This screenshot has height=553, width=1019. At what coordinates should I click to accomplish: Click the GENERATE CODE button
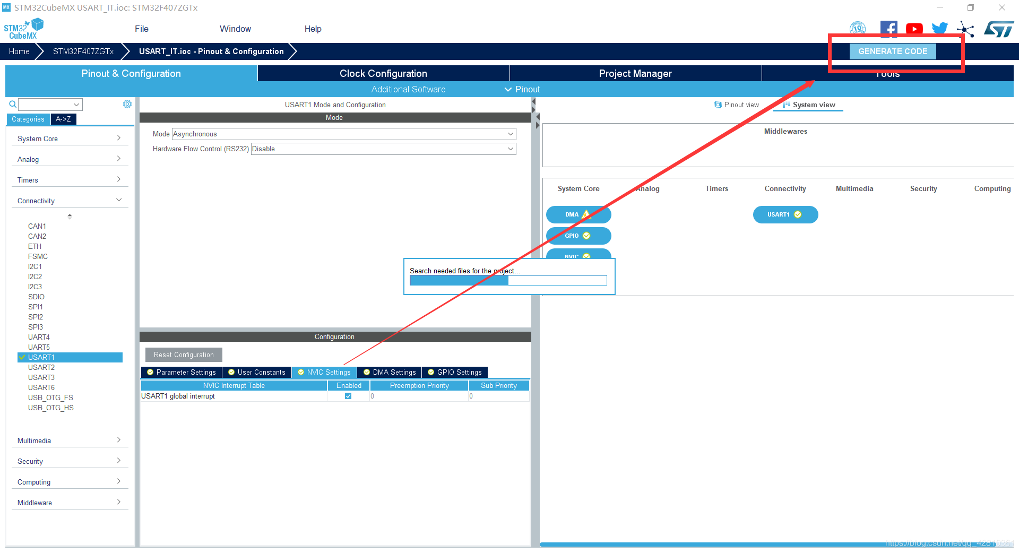pyautogui.click(x=893, y=51)
